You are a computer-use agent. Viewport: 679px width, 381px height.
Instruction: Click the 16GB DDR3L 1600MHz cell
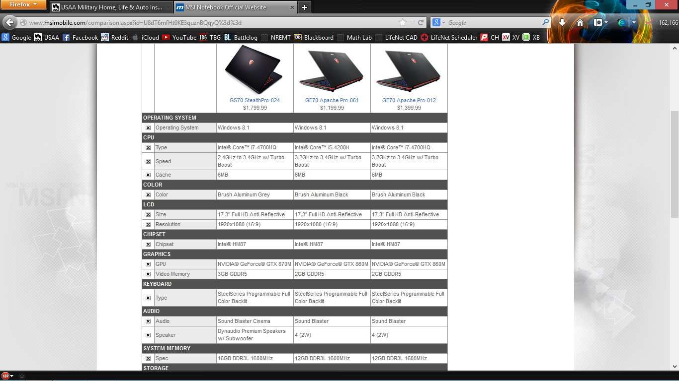click(255, 358)
